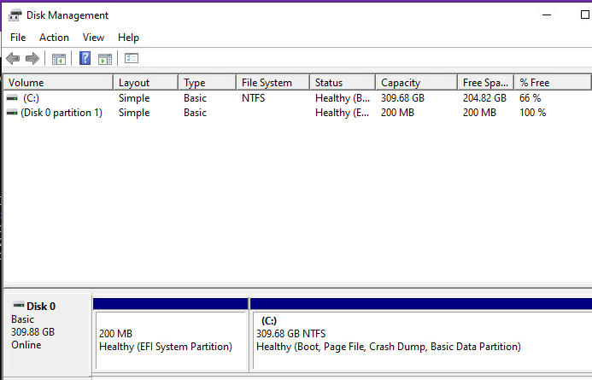Click the 100 % free cell
Image resolution: width=592 pixels, height=380 pixels.
coord(533,113)
